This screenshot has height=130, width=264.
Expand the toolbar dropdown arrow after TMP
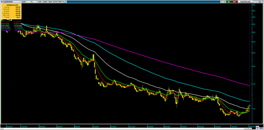[63, 2]
